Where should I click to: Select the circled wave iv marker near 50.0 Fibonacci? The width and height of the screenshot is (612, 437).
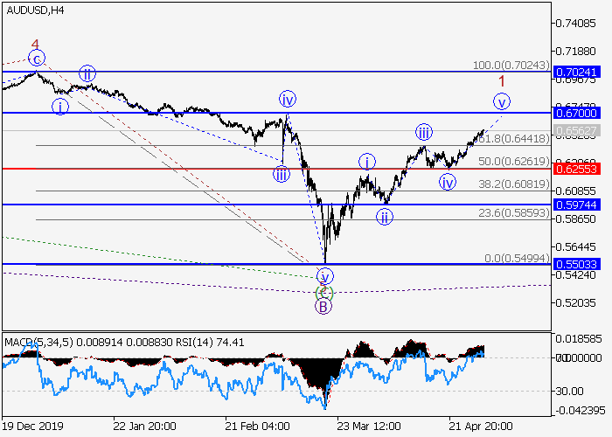click(447, 183)
